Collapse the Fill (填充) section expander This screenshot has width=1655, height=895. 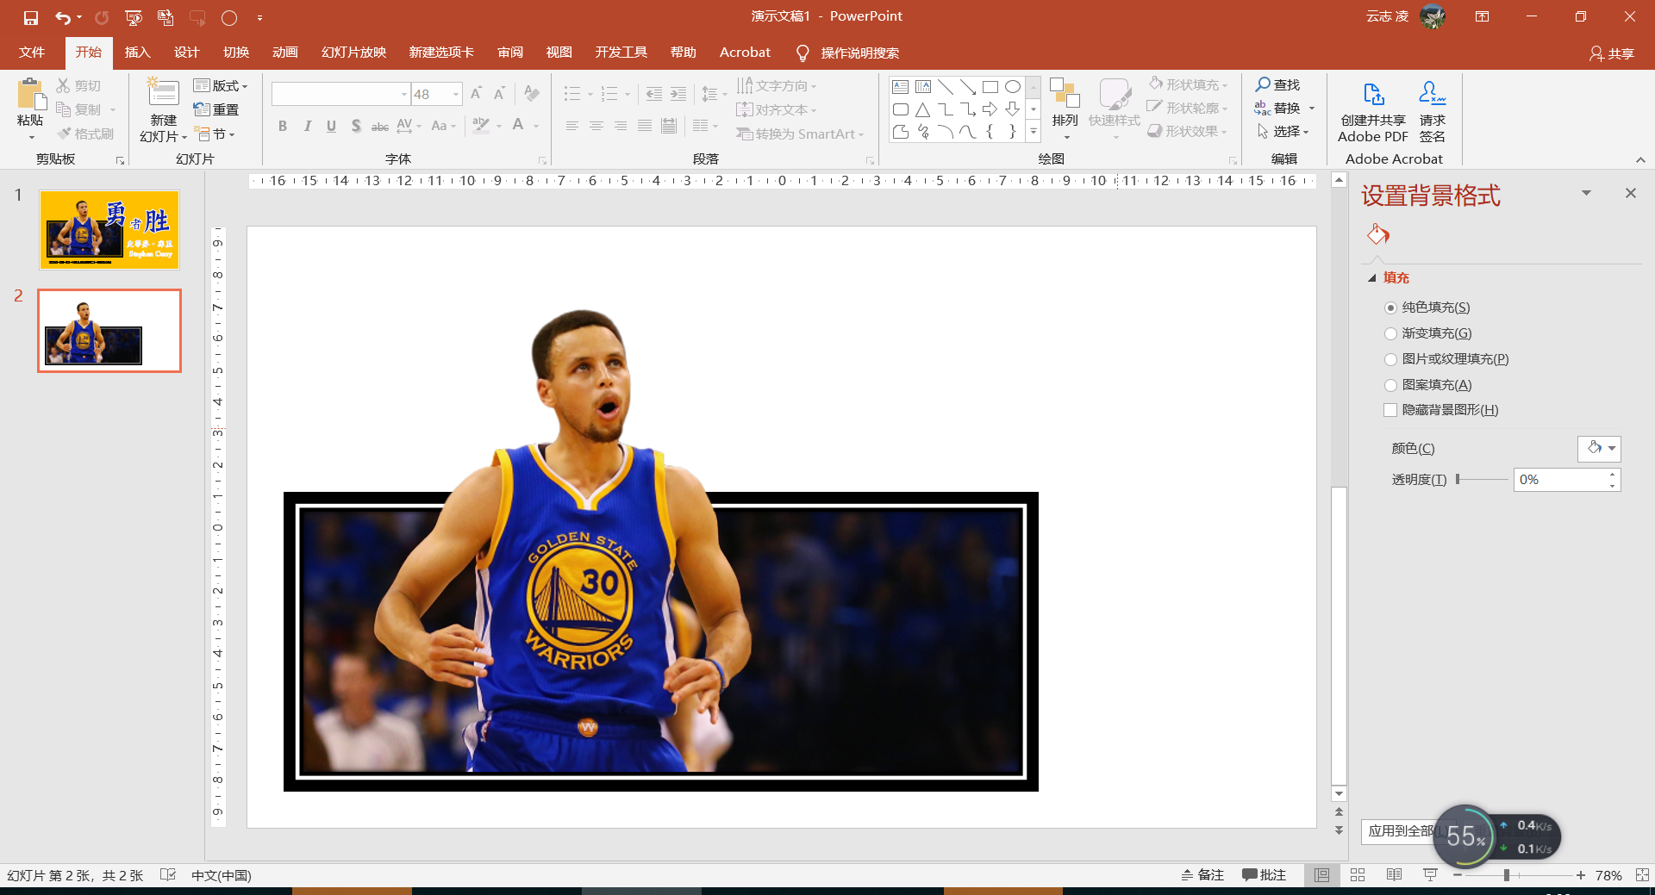click(1372, 277)
